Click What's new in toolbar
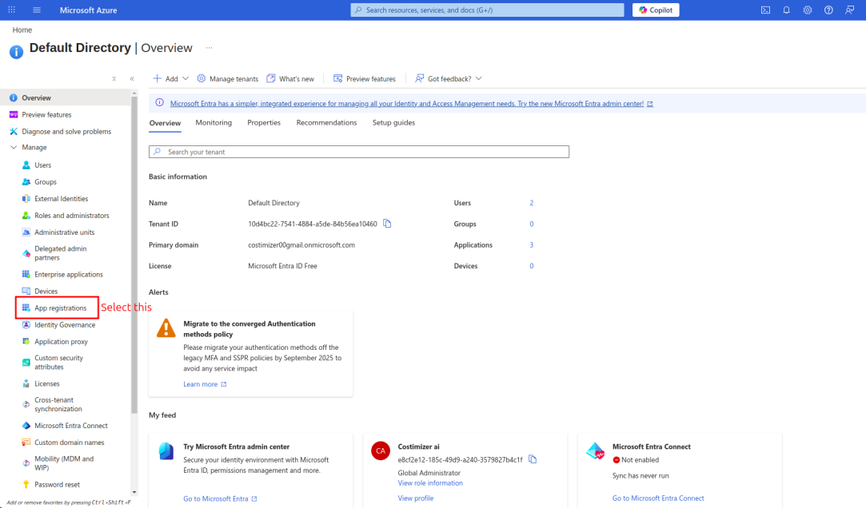This screenshot has height=508, width=866. coord(290,79)
